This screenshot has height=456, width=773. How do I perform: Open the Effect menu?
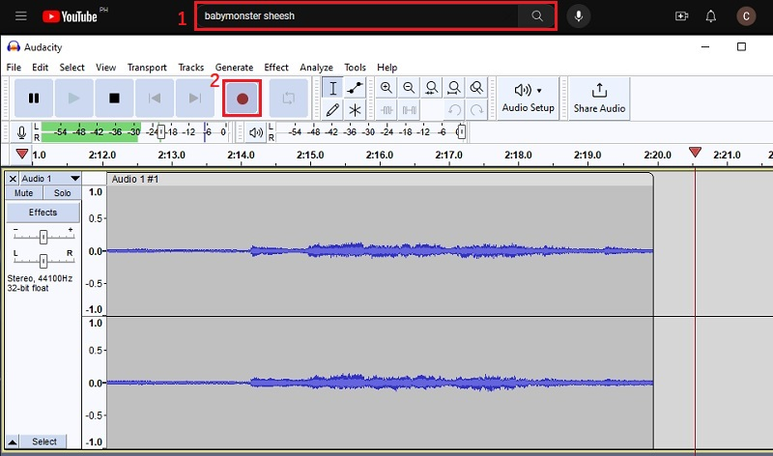pos(276,67)
